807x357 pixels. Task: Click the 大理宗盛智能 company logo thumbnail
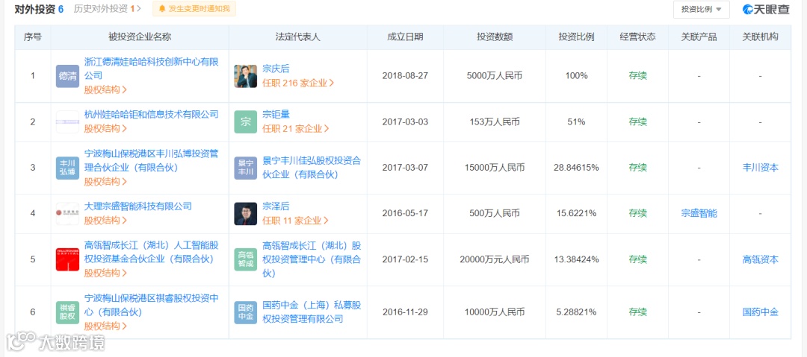(67, 214)
